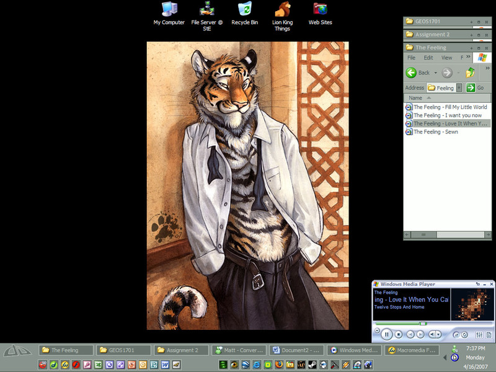The width and height of the screenshot is (496, 372).
Task: Toggle repeat in Windows Media Player
Action: click(464, 334)
